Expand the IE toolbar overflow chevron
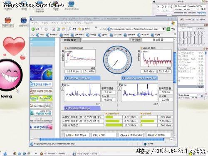The height and width of the screenshot is (156, 208). click(96, 27)
